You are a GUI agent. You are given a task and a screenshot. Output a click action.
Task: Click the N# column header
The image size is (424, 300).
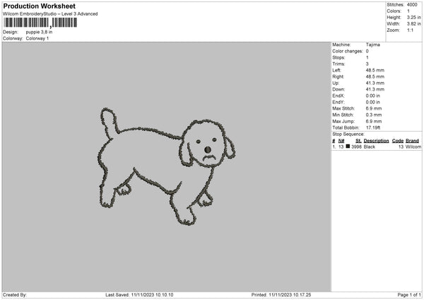click(x=341, y=141)
